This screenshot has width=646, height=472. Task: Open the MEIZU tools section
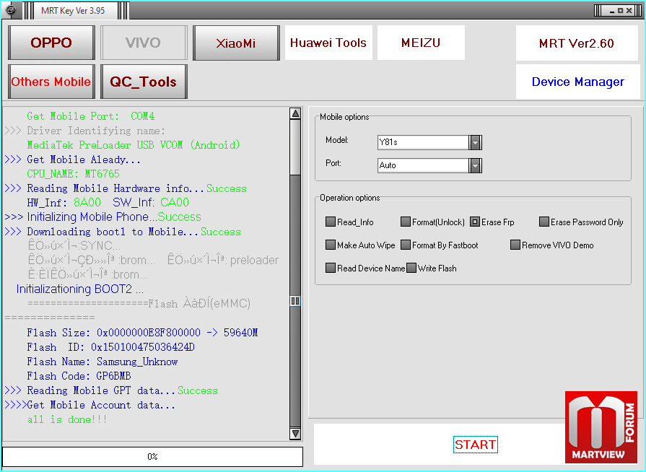pos(421,43)
